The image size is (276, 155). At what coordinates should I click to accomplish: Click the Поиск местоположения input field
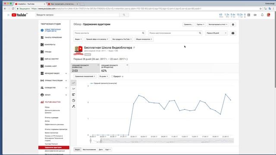[x=175, y=33]
